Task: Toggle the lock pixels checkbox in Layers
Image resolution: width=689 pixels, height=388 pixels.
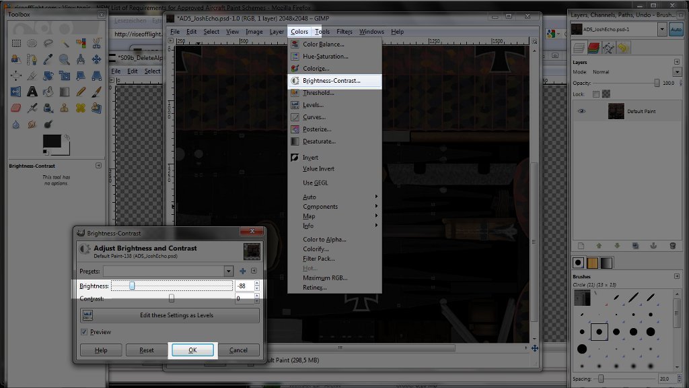Action: coord(596,94)
